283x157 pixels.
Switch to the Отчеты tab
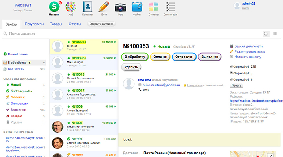[75, 24]
